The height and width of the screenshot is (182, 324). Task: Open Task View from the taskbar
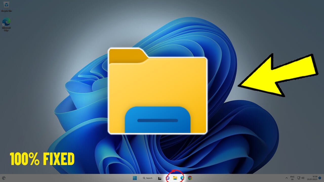[x=160, y=178]
